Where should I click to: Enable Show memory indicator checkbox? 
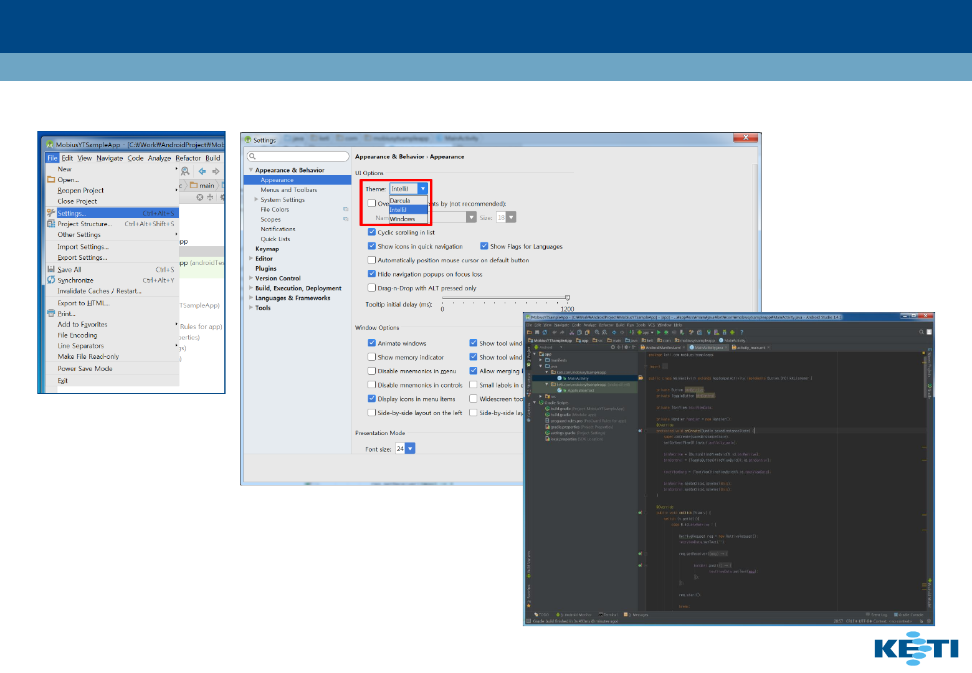point(372,357)
